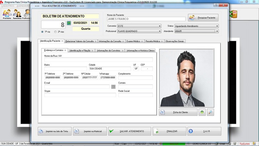The width and height of the screenshot is (259, 146).
Task: Click the Paciente toolbar icon
Action: [x=7, y=14]
